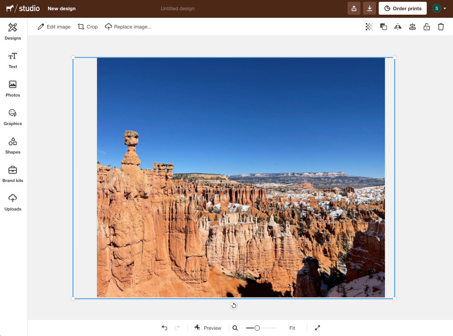This screenshot has width=453, height=336.
Task: Open the Edit image tool
Action: [x=53, y=27]
